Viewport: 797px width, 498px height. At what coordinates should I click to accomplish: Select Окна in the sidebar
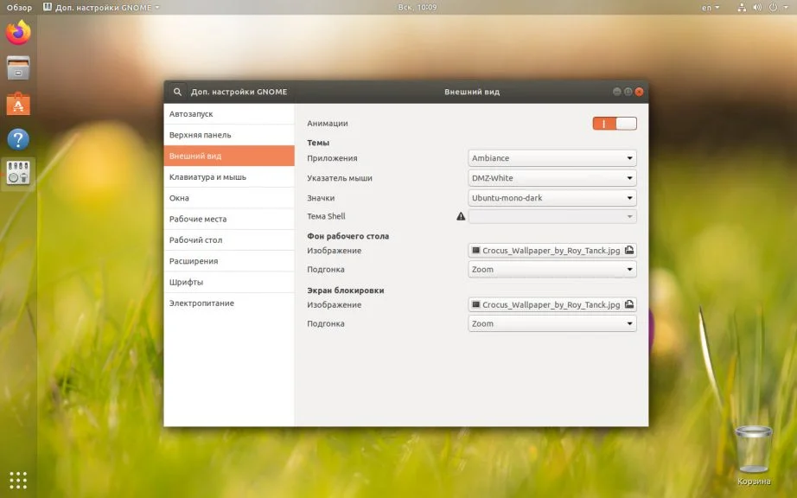[x=229, y=198]
